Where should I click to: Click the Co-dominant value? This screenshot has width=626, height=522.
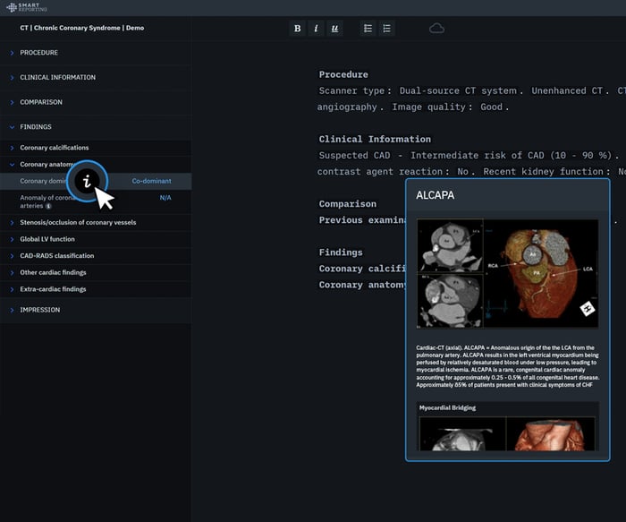pos(151,181)
